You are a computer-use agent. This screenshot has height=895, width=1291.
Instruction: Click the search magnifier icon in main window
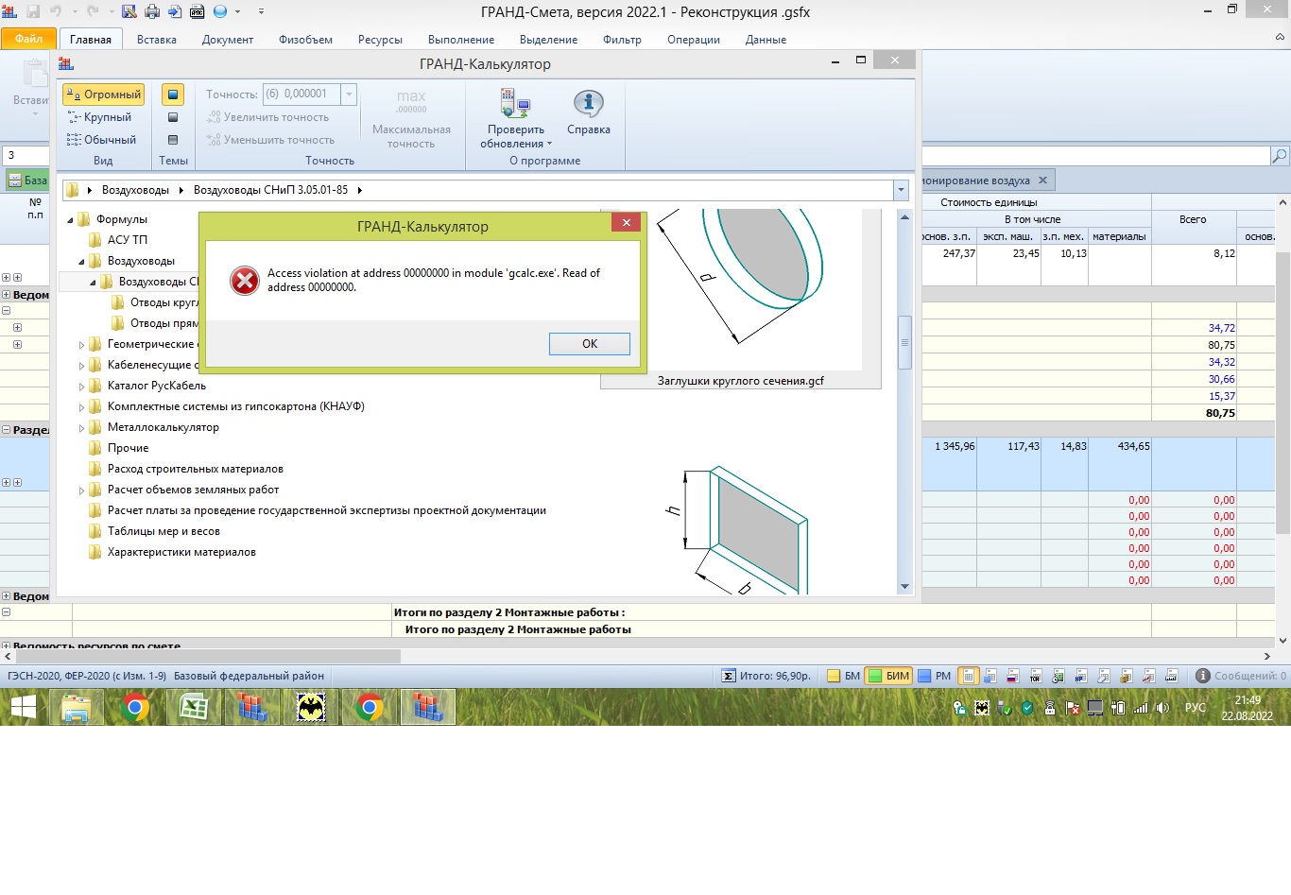1280,155
